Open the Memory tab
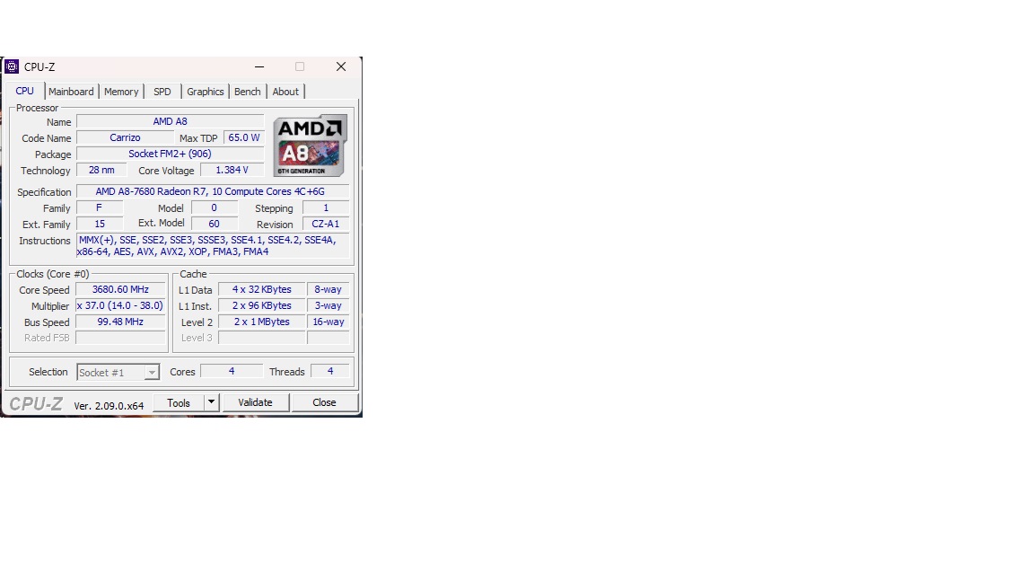 (x=121, y=92)
